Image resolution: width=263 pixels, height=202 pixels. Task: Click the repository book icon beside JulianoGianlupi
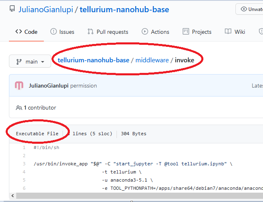(x=12, y=9)
